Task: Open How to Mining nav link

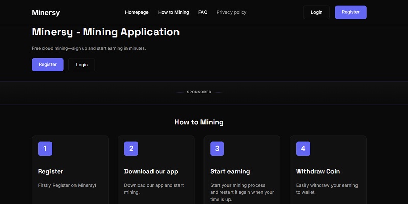Action: pyautogui.click(x=173, y=12)
